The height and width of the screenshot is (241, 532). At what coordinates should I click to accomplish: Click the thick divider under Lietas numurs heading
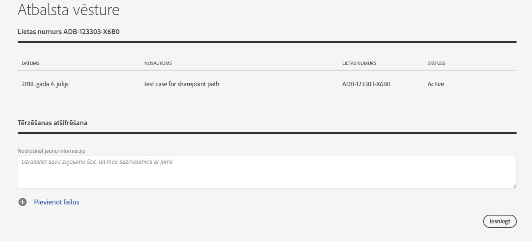tap(267, 42)
